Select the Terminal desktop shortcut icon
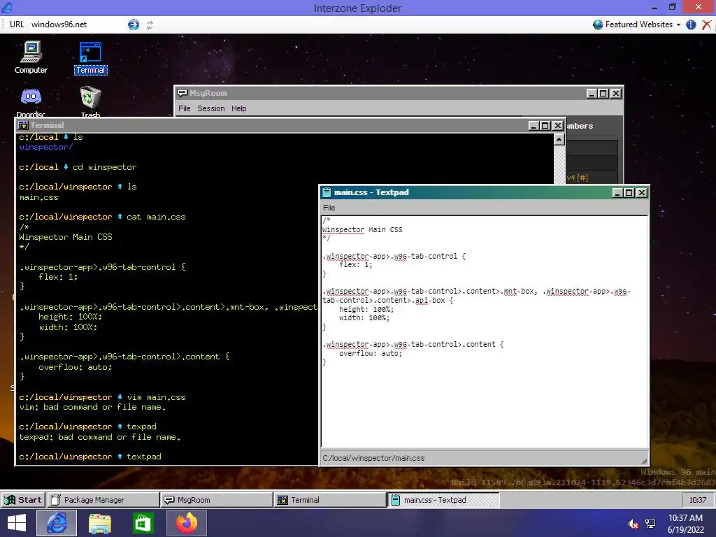 (90, 57)
